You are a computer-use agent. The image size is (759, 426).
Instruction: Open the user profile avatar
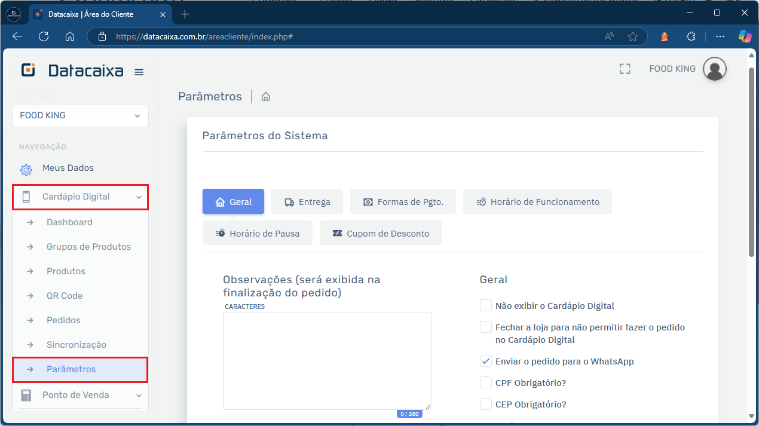click(714, 69)
